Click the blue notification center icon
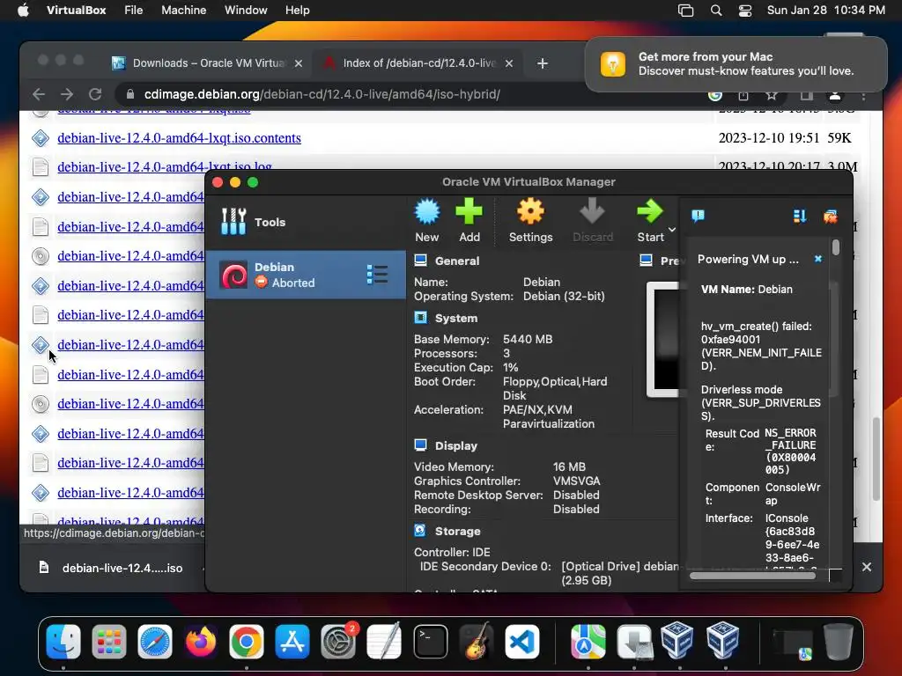902x676 pixels. coord(698,216)
